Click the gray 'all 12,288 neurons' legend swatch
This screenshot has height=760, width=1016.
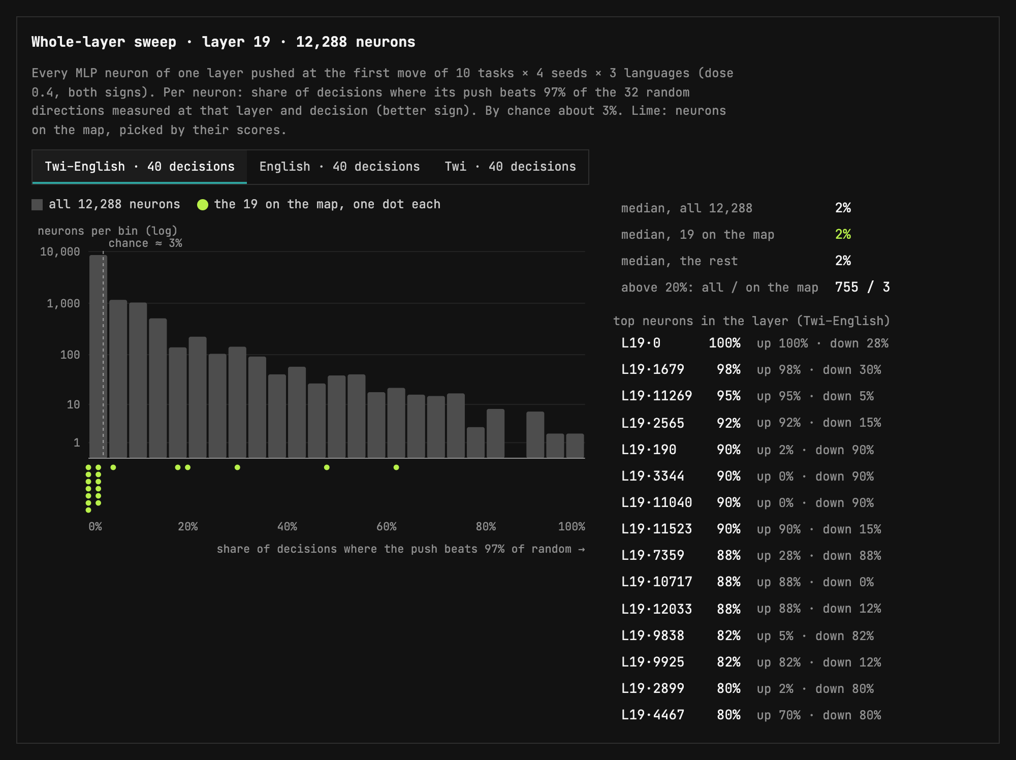(x=37, y=205)
